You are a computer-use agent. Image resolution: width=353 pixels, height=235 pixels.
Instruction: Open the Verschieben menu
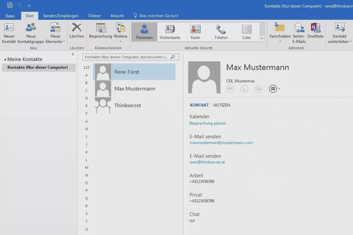pyautogui.click(x=280, y=33)
